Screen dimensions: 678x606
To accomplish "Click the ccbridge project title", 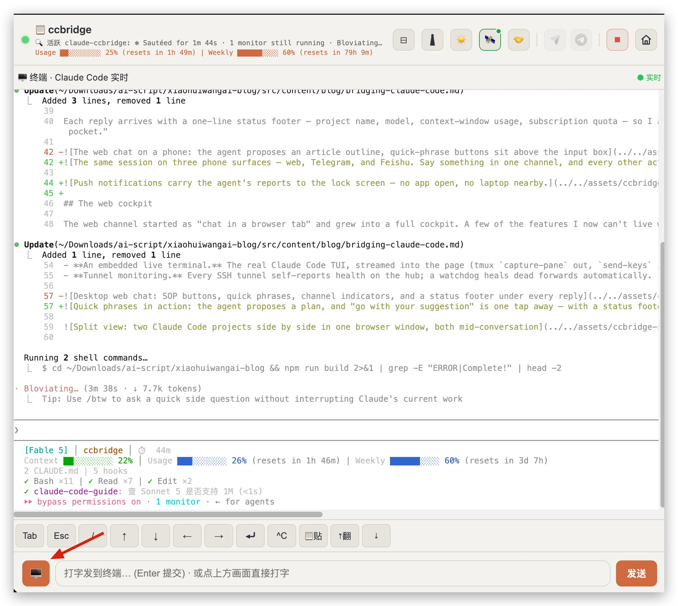I will [70, 30].
